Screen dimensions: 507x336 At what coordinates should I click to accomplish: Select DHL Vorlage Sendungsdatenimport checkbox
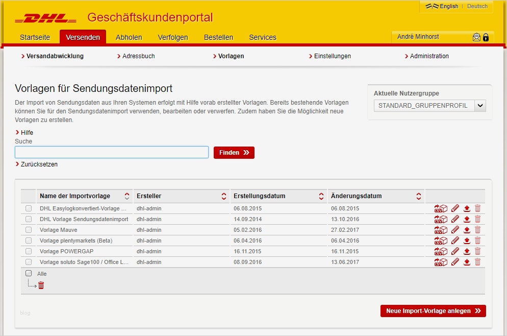[29, 219]
